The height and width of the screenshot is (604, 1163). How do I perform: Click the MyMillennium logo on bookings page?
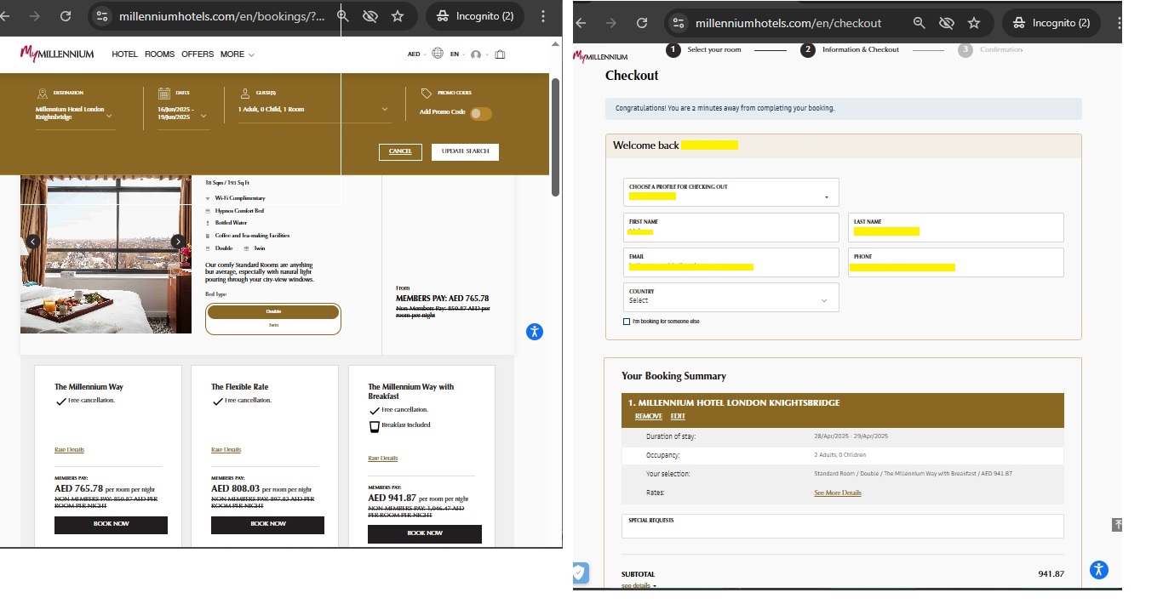click(57, 54)
